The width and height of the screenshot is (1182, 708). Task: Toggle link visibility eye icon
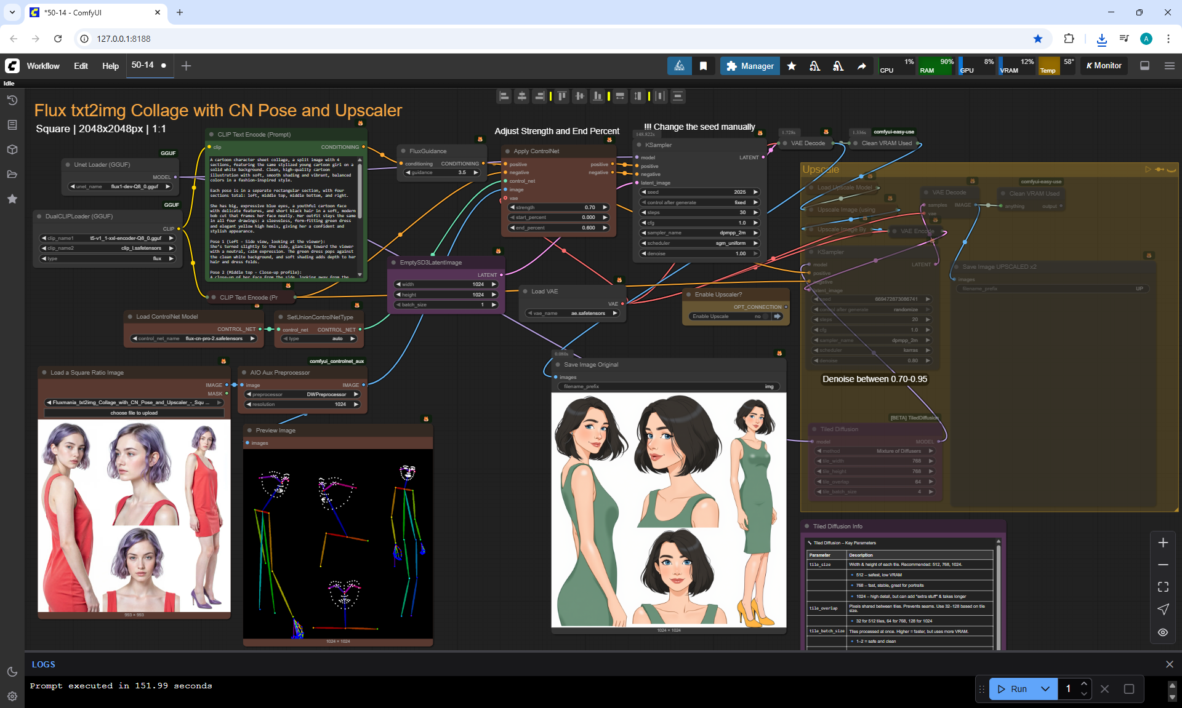coord(1163,632)
